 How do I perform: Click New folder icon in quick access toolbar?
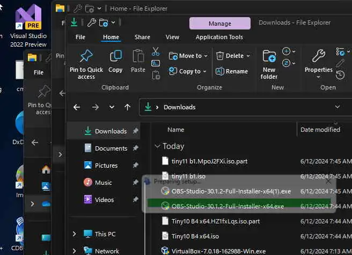[x=104, y=22]
